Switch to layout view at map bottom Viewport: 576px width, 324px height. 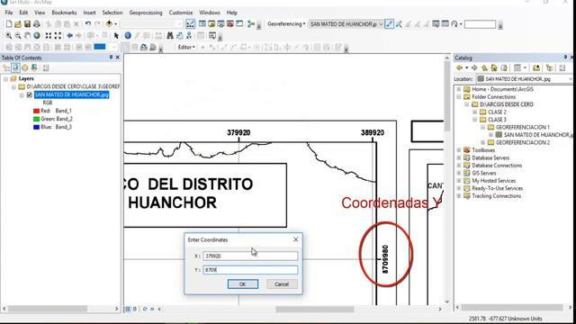[134, 309]
